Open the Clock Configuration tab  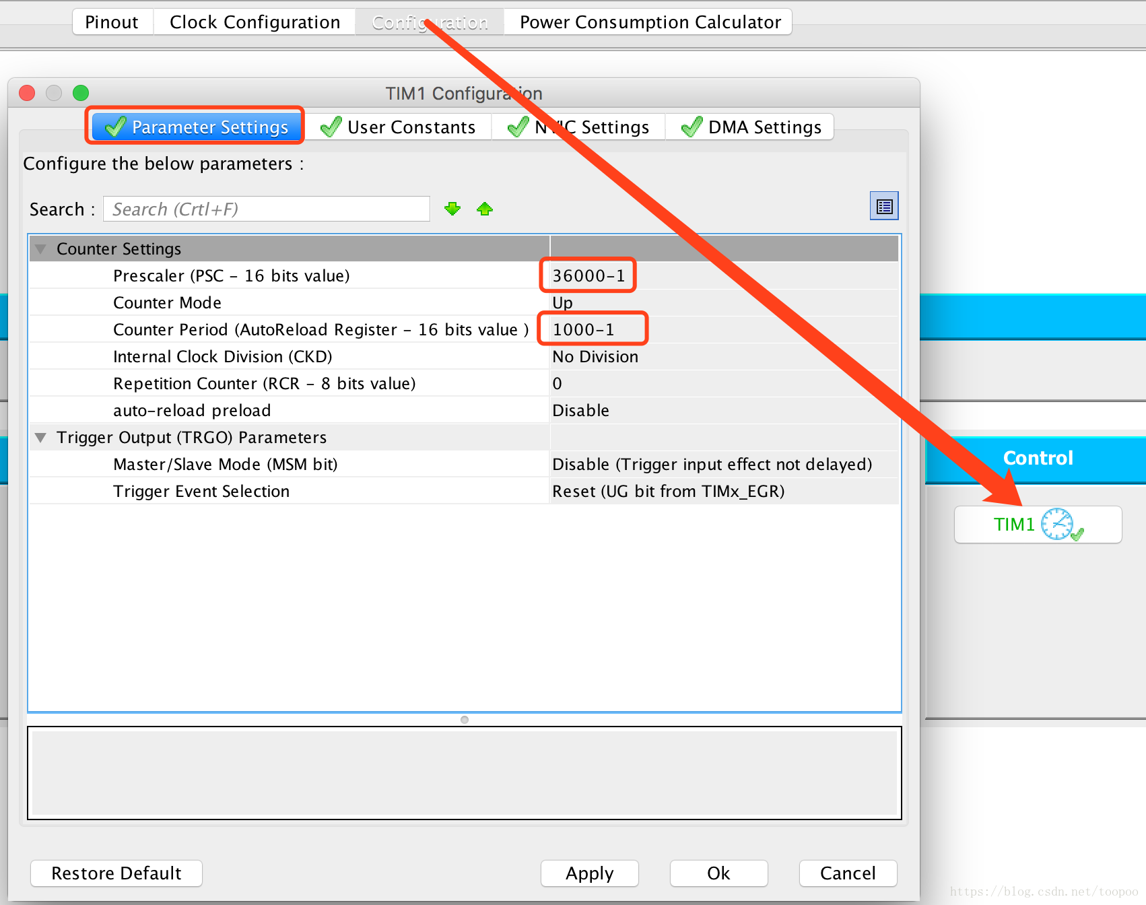pos(255,22)
